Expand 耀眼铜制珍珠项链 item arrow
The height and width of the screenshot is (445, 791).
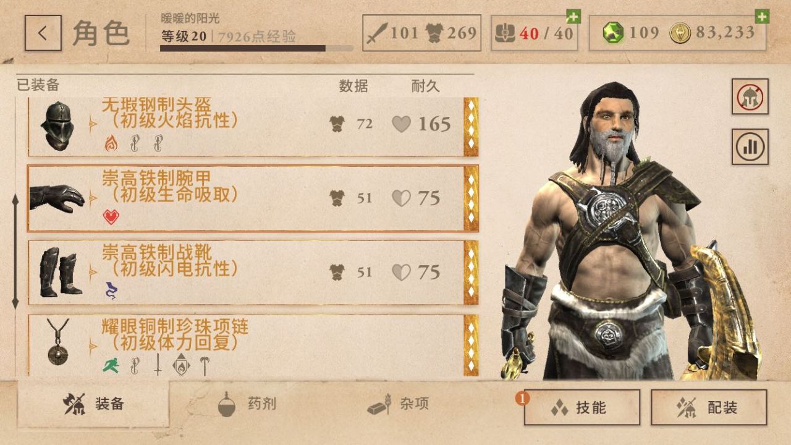93,345
